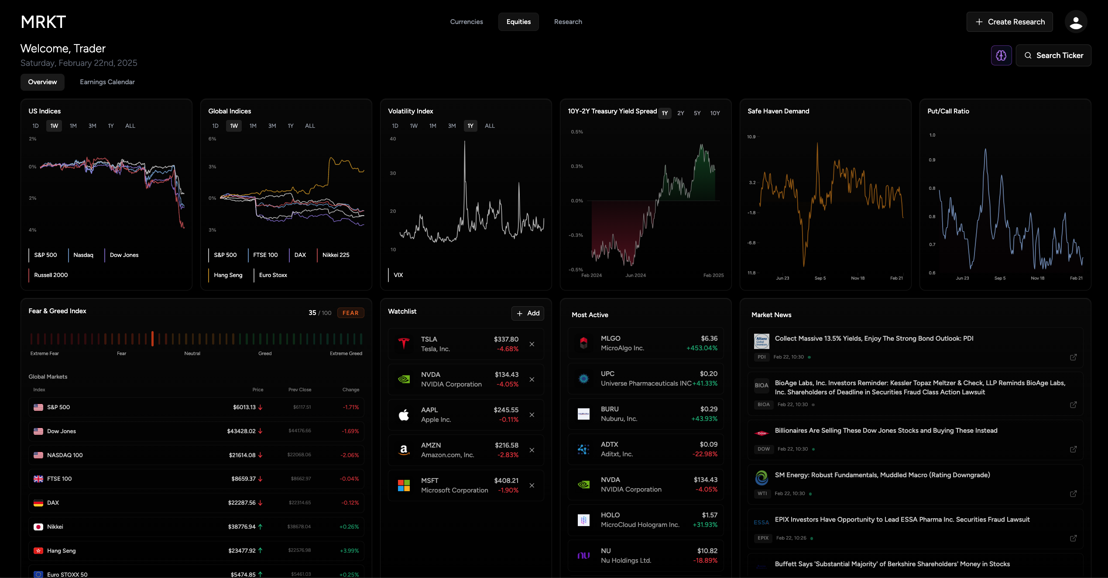
Task: Click the Microsoft logo in watchlist
Action: [x=404, y=486]
